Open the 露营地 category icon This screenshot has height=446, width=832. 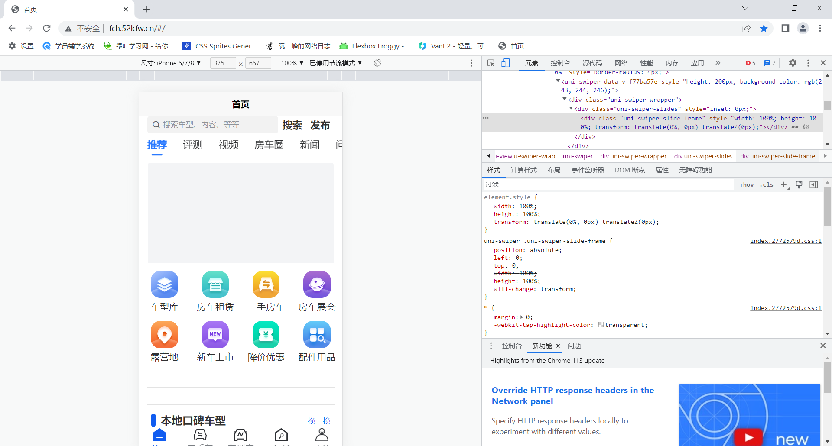tap(164, 334)
